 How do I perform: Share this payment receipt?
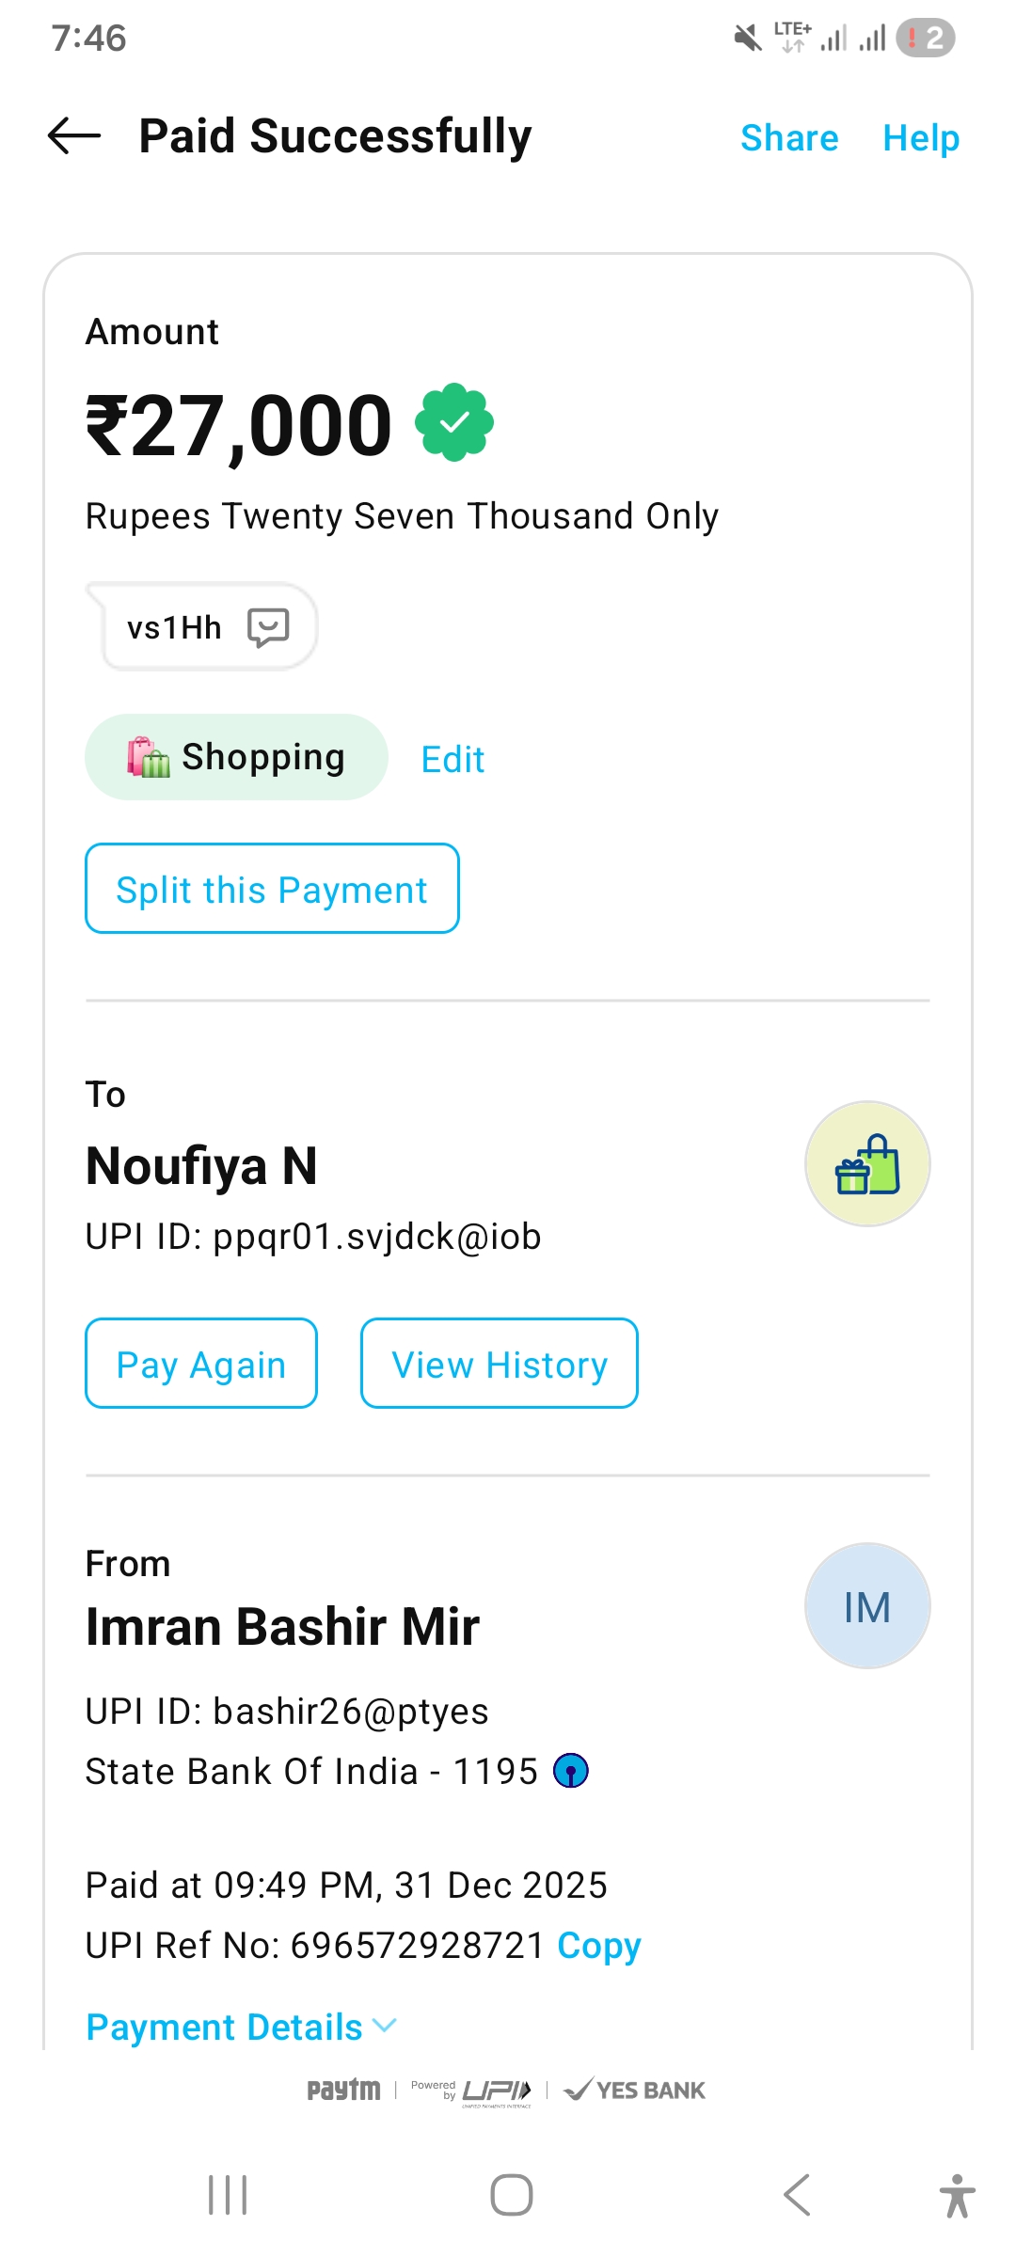pyautogui.click(x=789, y=138)
